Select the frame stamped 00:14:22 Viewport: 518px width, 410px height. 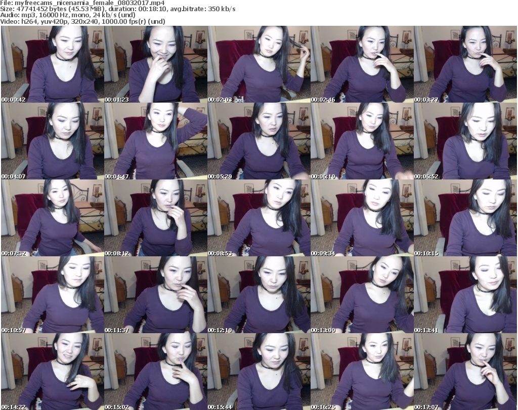click(53, 372)
